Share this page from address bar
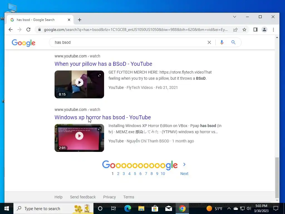Viewport: 285px width, 214px height. (235, 30)
